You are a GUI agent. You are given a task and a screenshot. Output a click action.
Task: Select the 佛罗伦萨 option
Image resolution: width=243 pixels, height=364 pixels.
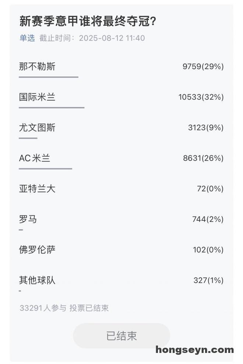pos(121,250)
